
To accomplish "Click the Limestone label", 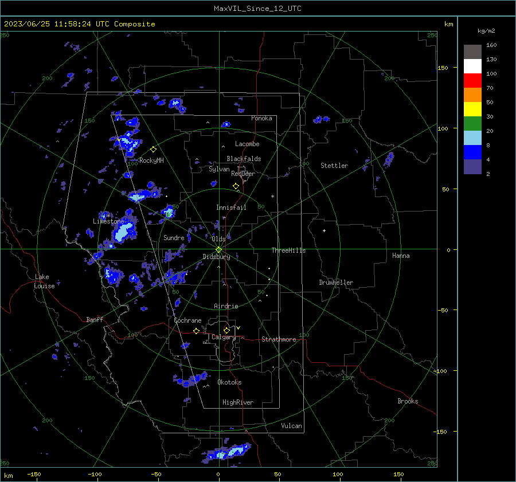I will (x=108, y=221).
